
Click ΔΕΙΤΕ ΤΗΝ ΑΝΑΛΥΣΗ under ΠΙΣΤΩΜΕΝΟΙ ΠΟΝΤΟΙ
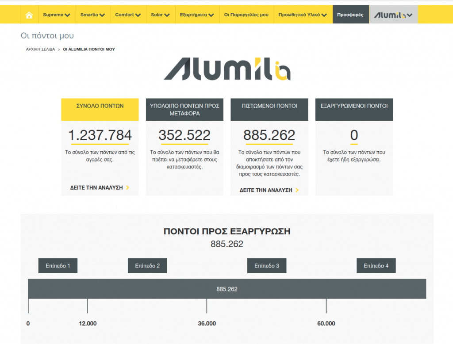(266, 190)
